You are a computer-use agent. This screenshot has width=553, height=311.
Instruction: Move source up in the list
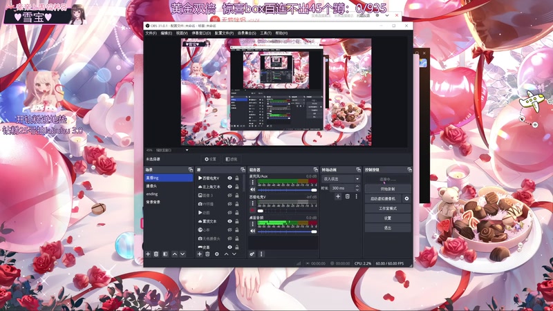(227, 254)
